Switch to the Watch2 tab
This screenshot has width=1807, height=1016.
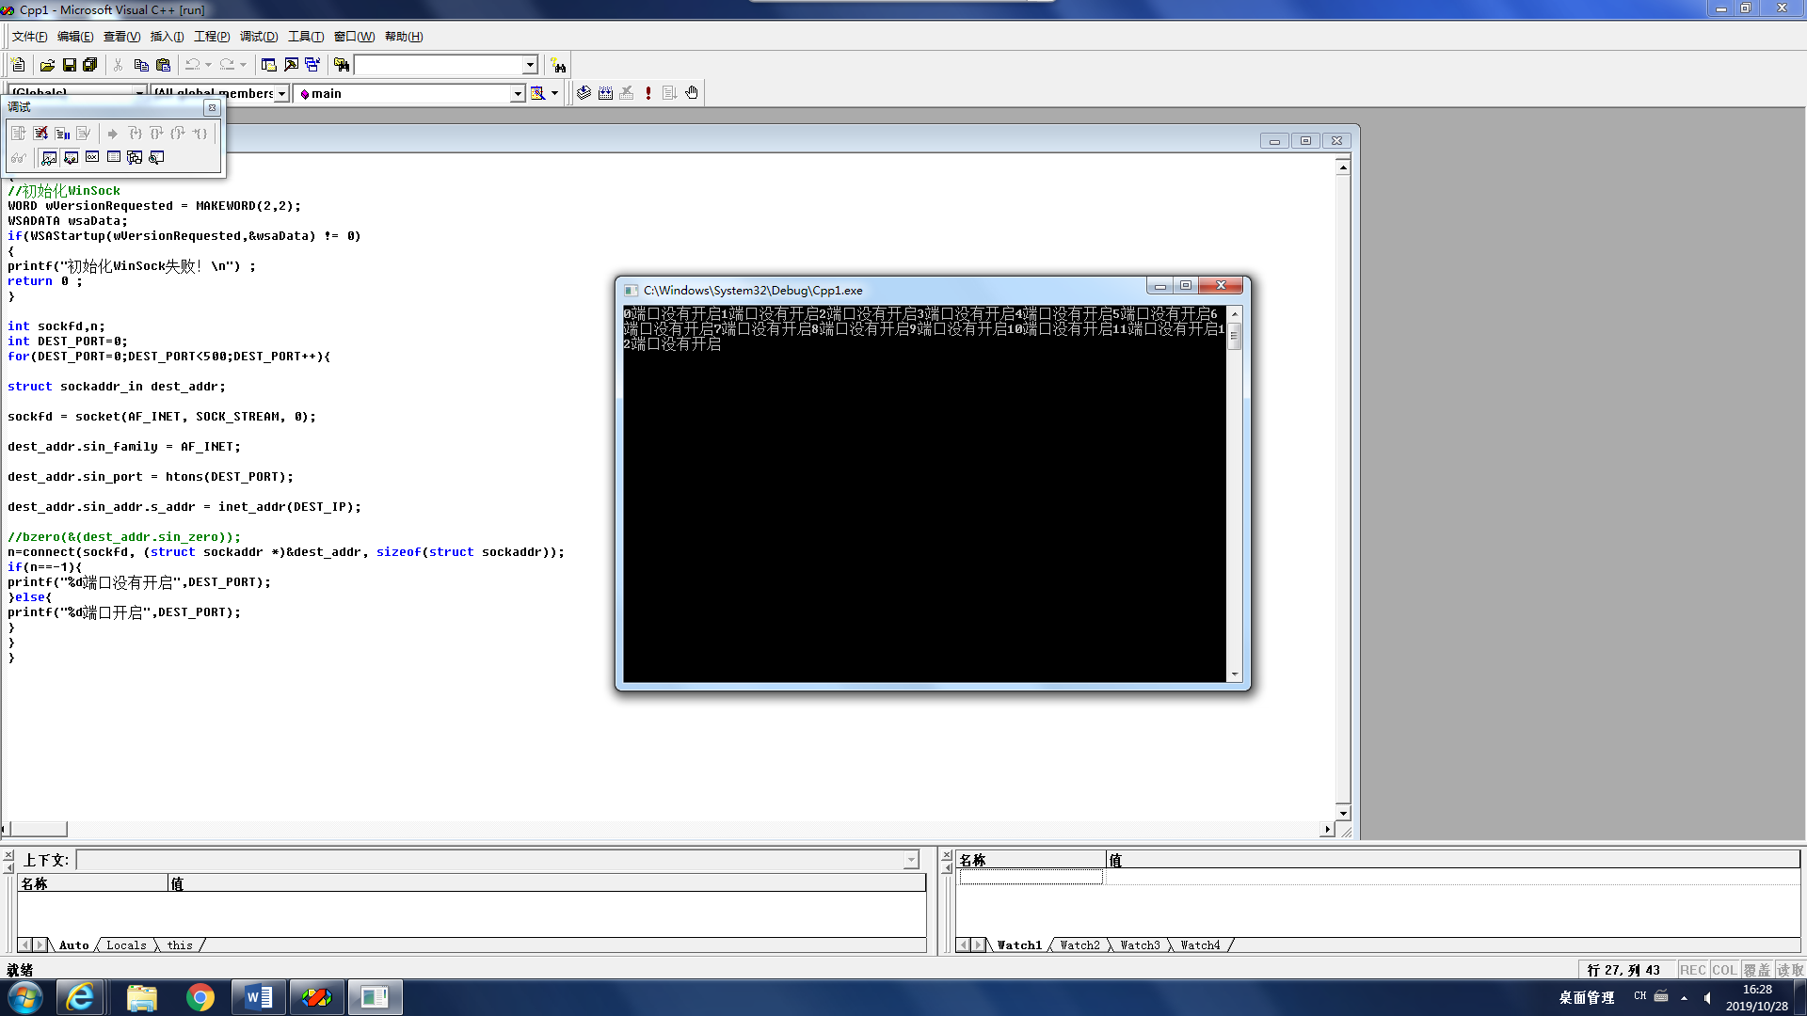(1079, 945)
